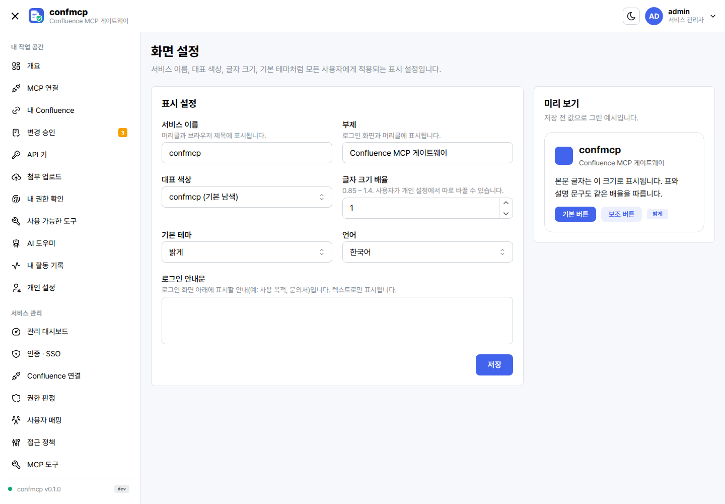The width and height of the screenshot is (725, 504).
Task: Expand the 언어 language dropdown
Action: point(427,252)
